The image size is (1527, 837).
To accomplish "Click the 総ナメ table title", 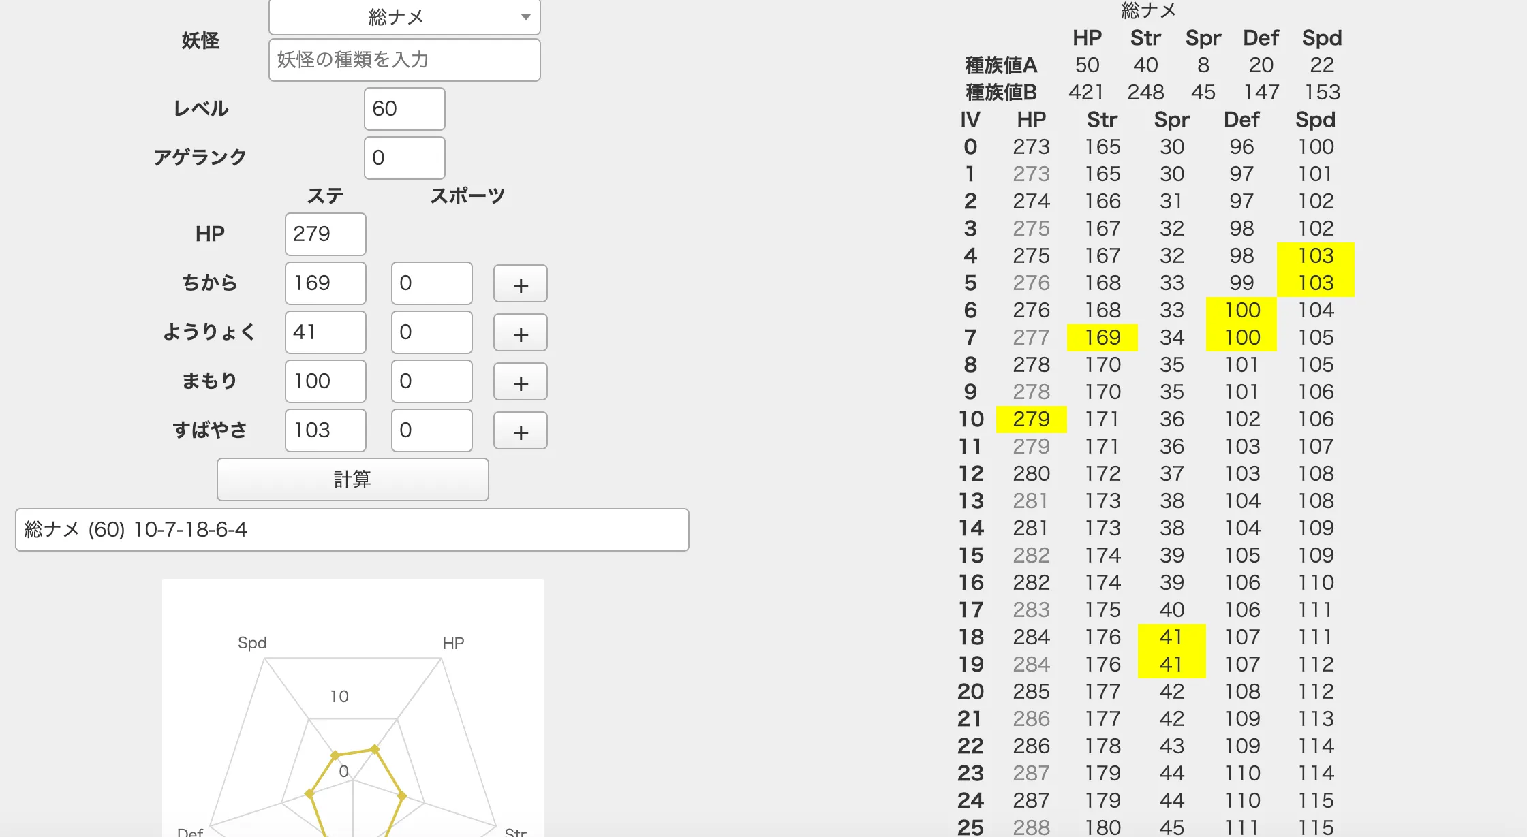I will 1149,10.
